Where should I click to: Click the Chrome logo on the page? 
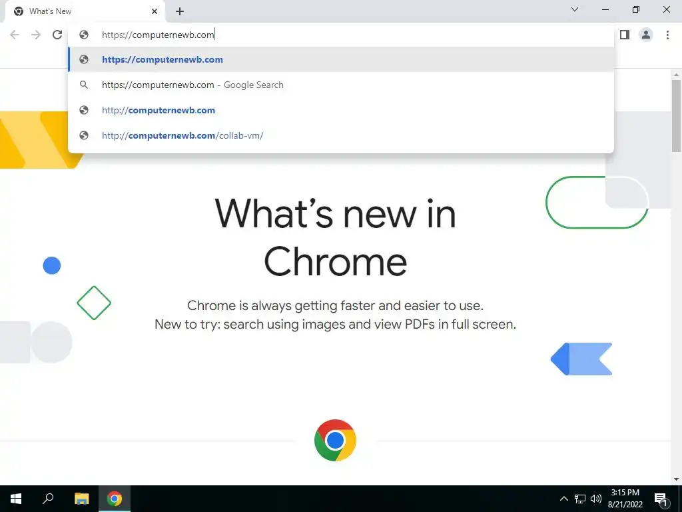click(x=336, y=440)
